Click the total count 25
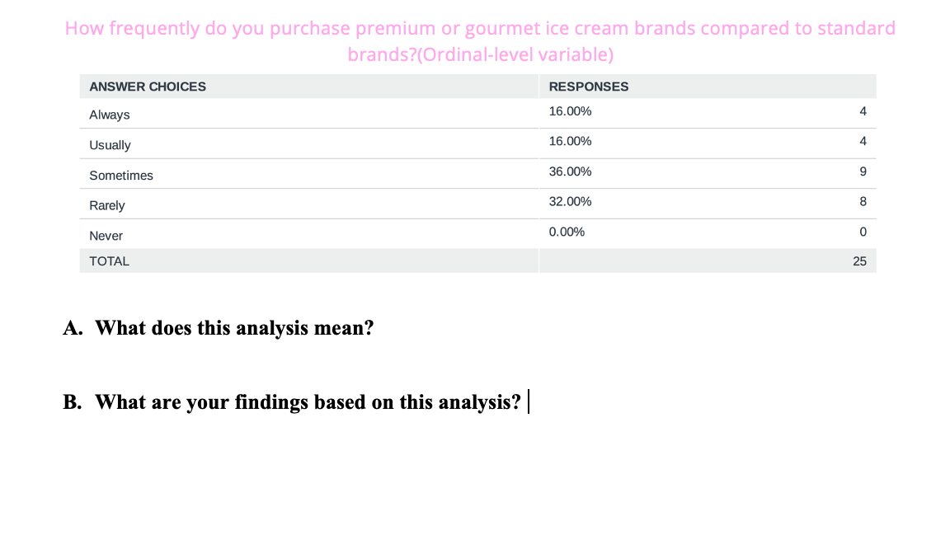Image resolution: width=950 pixels, height=549 pixels. coord(859,261)
